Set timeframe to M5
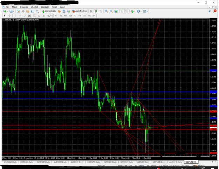Image resolution: width=219 pixels, height=169 pixels. pyautogui.click(x=61, y=16)
